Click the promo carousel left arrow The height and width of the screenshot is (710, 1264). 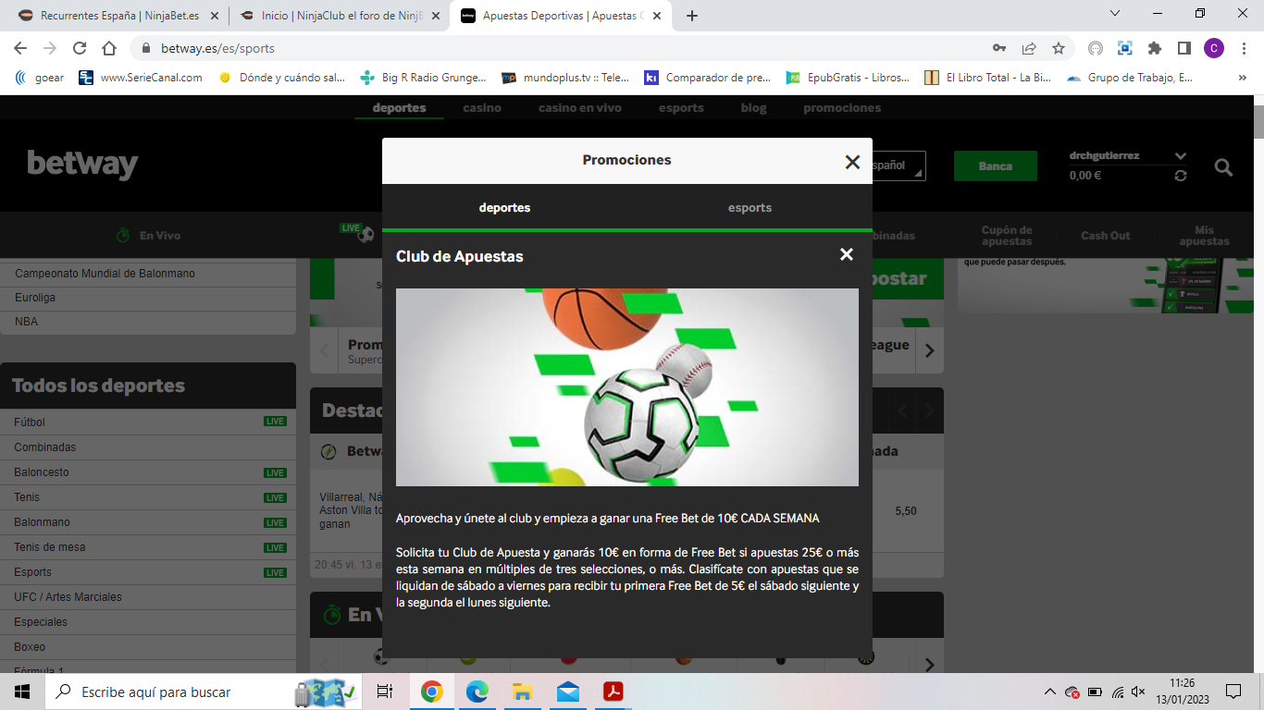tap(324, 351)
